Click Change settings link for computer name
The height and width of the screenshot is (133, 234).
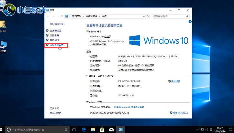(x=176, y=81)
